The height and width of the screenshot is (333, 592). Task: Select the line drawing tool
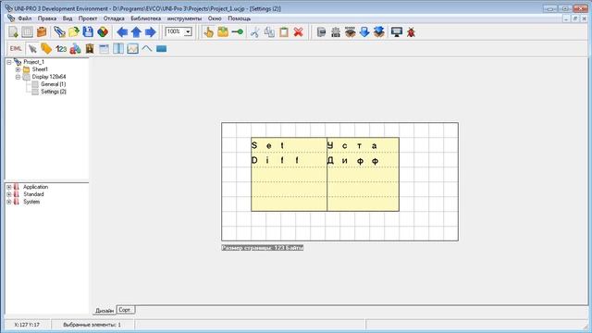147,49
